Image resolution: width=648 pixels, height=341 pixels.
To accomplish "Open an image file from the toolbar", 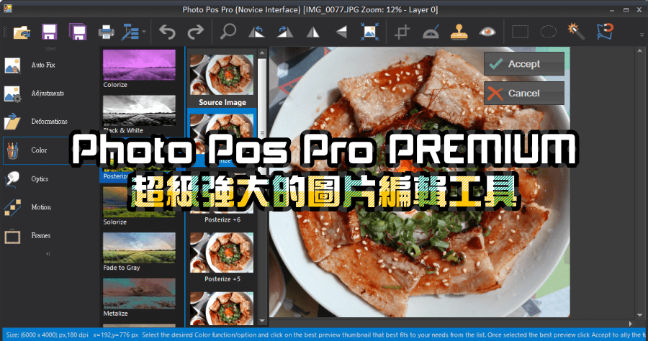I will click(22, 32).
